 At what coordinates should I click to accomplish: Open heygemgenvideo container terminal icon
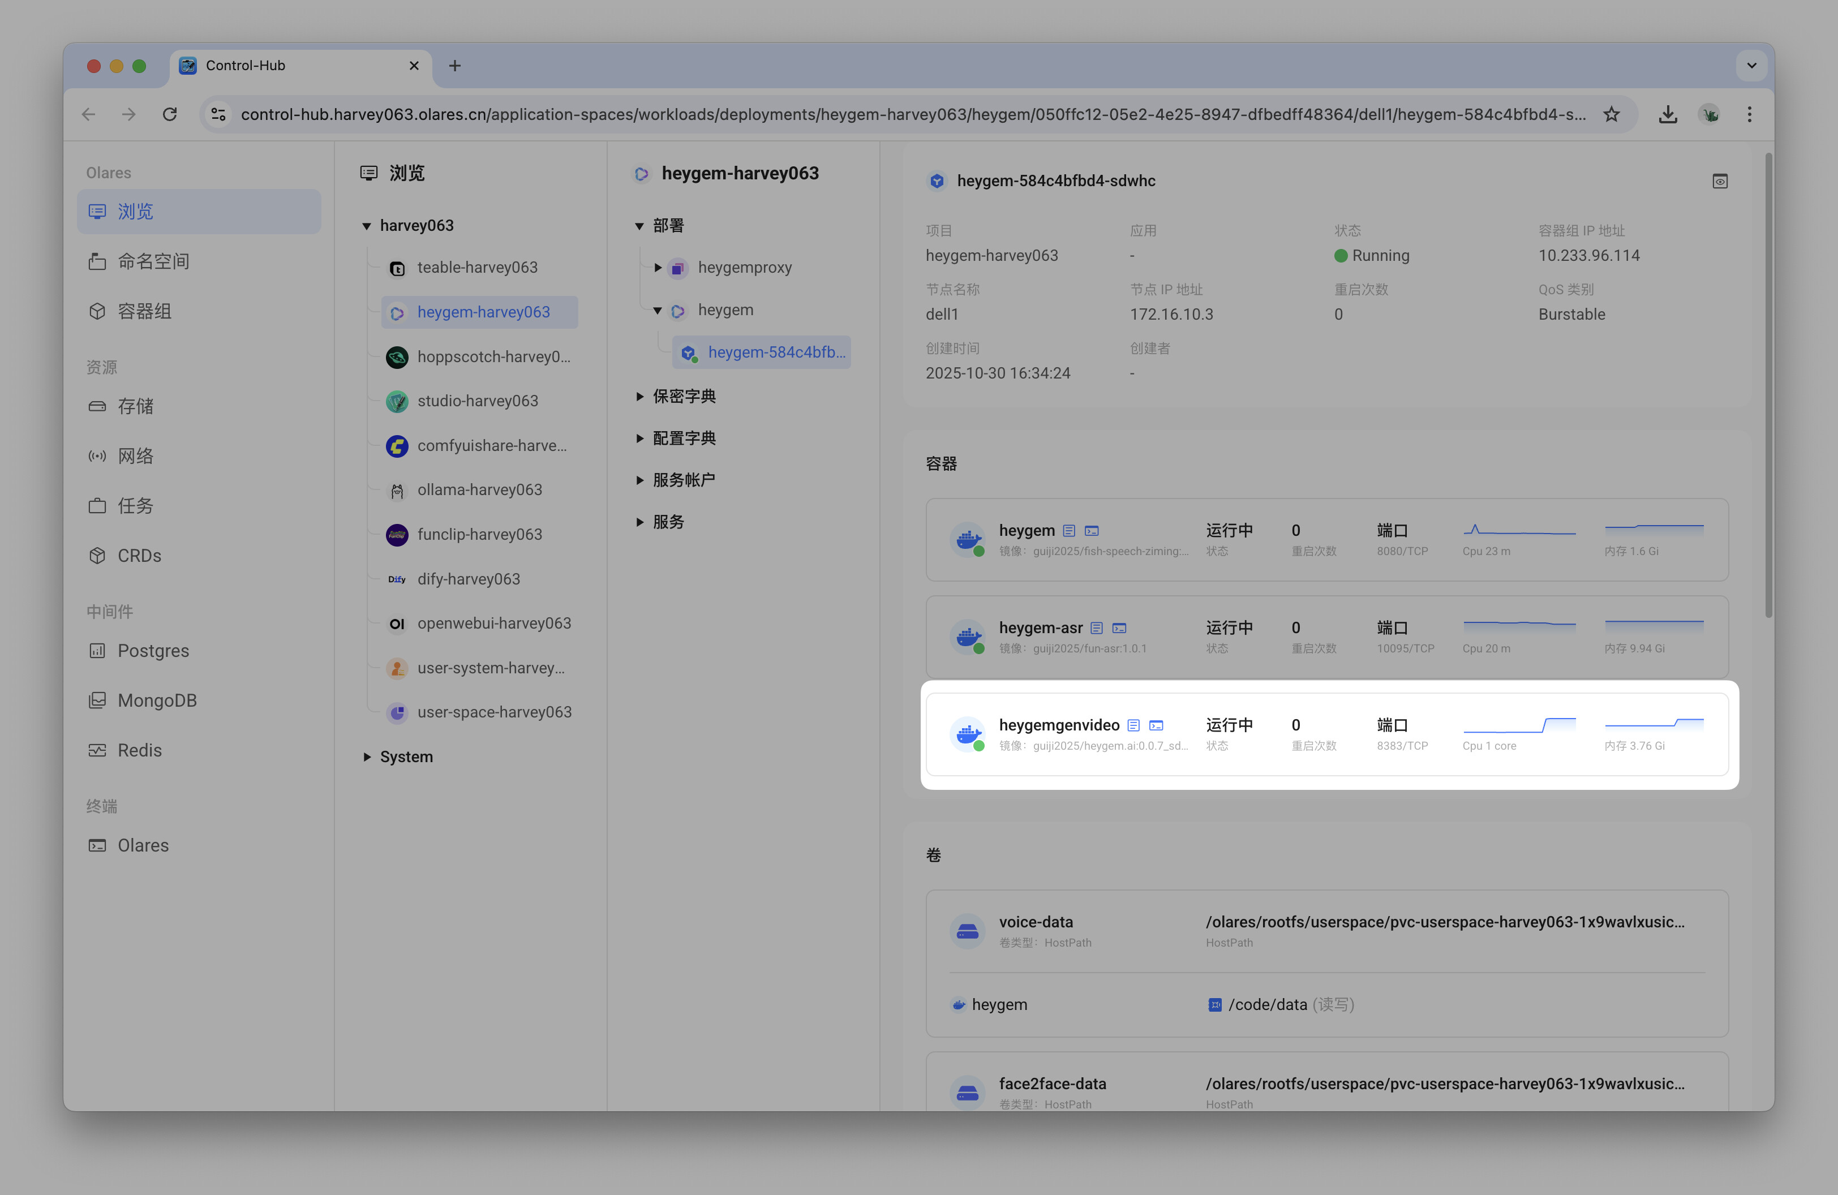(1156, 725)
